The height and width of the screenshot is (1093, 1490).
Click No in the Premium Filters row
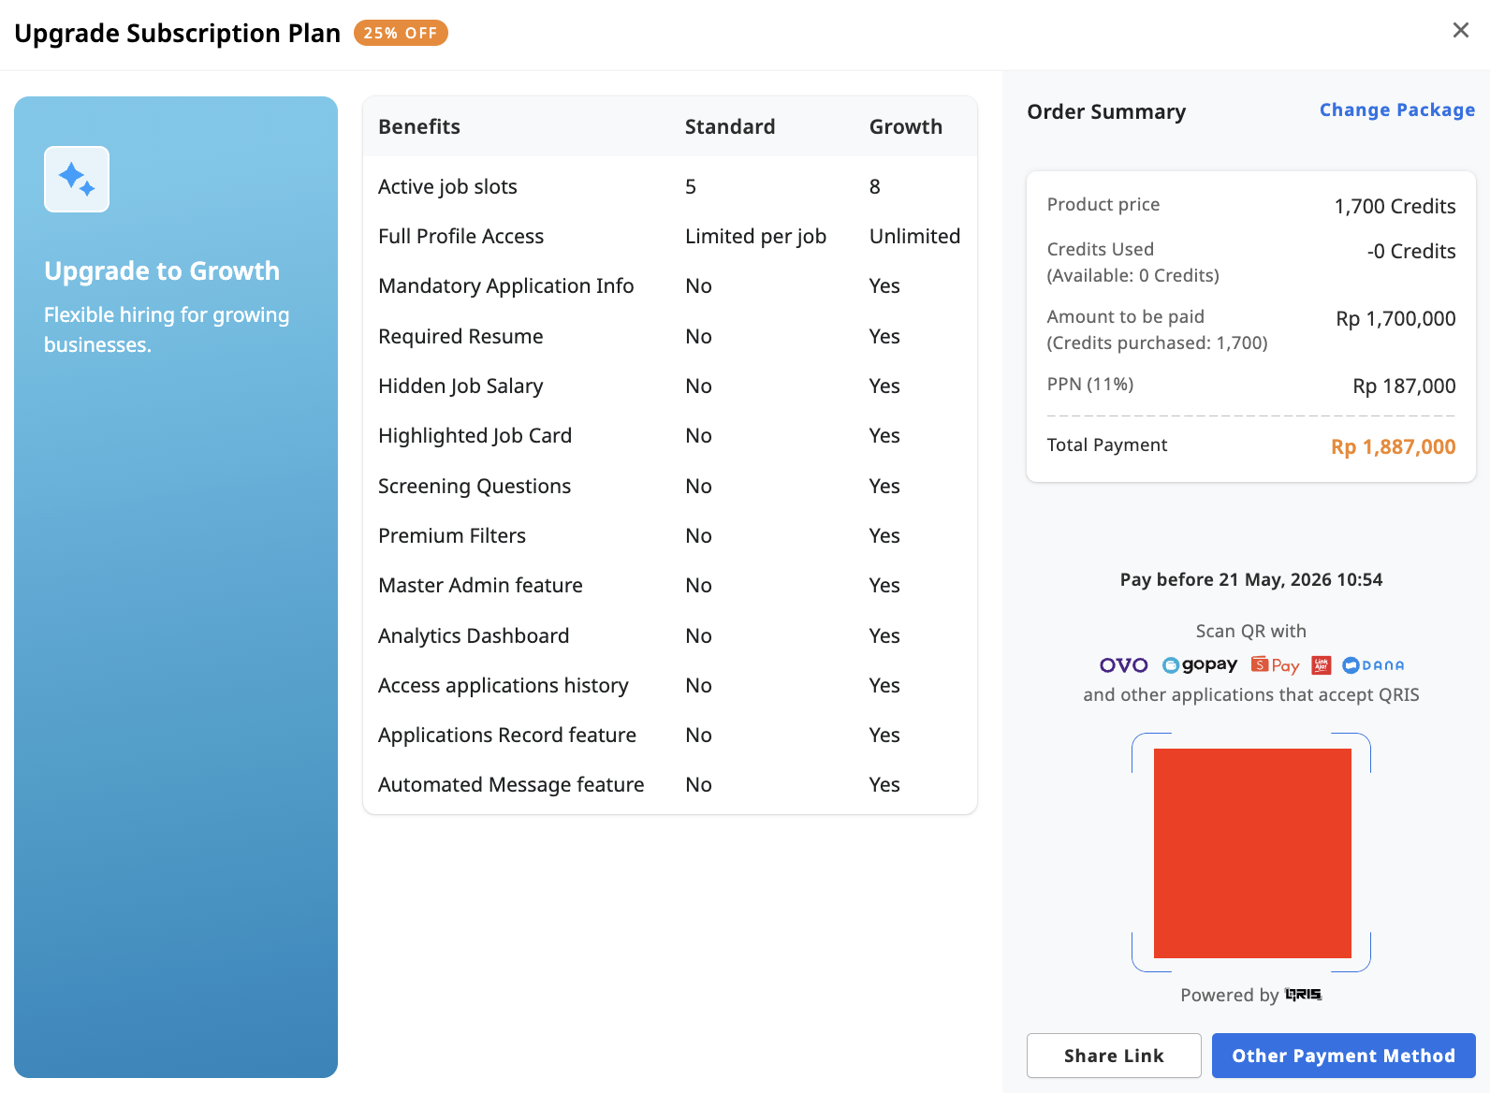[698, 536]
